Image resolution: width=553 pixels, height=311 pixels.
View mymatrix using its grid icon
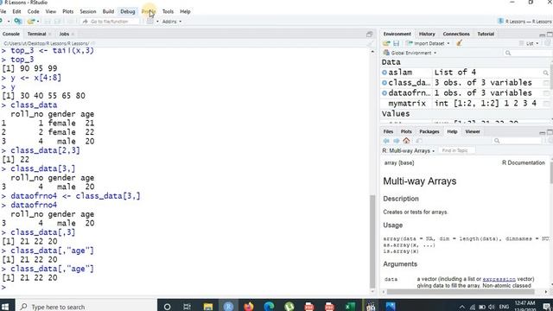[x=546, y=104]
